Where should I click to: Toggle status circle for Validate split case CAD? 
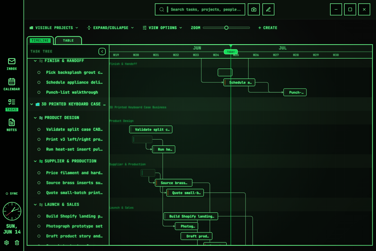tap(39, 129)
